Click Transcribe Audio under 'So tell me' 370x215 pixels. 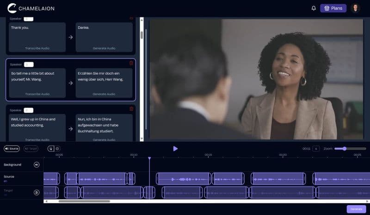click(37, 94)
